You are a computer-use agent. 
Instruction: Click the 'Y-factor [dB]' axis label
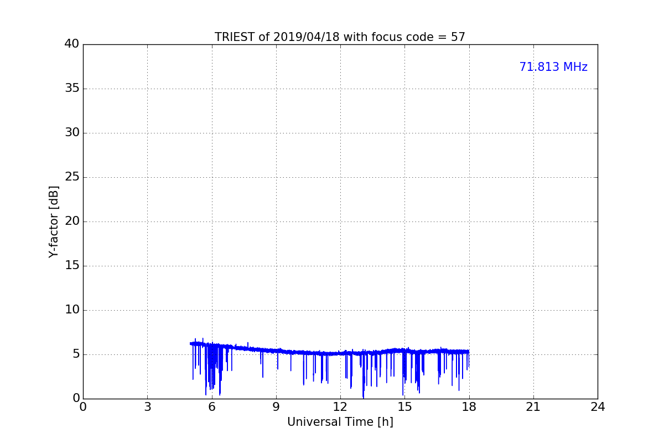click(x=54, y=221)
